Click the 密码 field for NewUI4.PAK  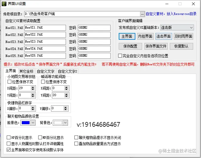point(94,49)
